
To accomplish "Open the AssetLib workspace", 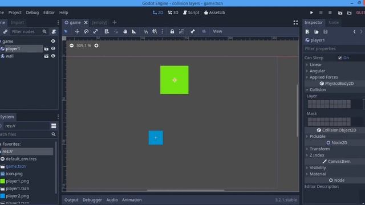I will [x=214, y=13].
